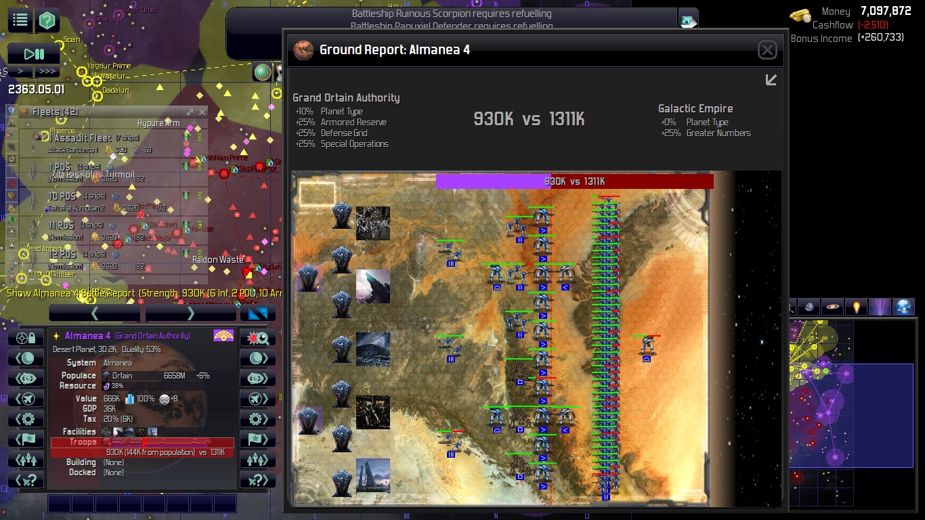Cycle to next fleet
The width and height of the screenshot is (925, 520).
[x=257, y=459]
